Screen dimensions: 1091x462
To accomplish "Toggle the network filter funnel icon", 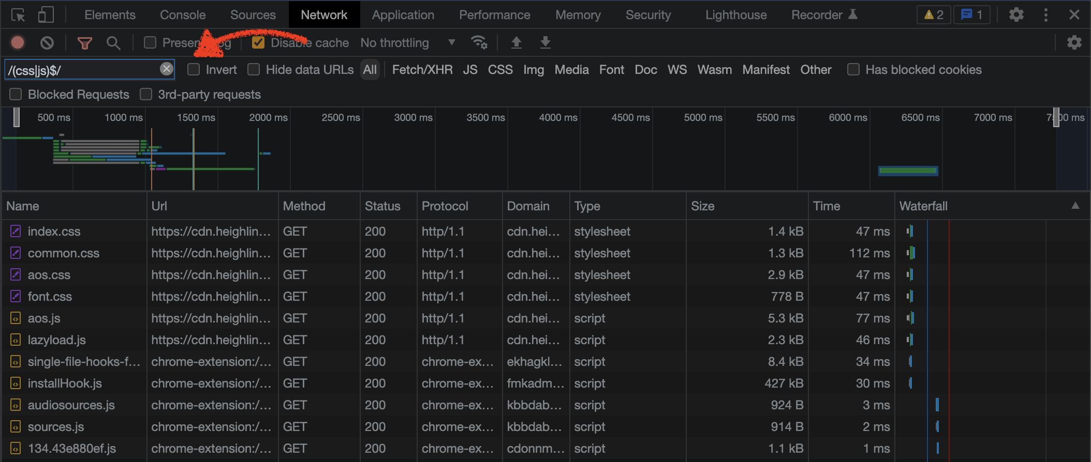I will point(84,43).
